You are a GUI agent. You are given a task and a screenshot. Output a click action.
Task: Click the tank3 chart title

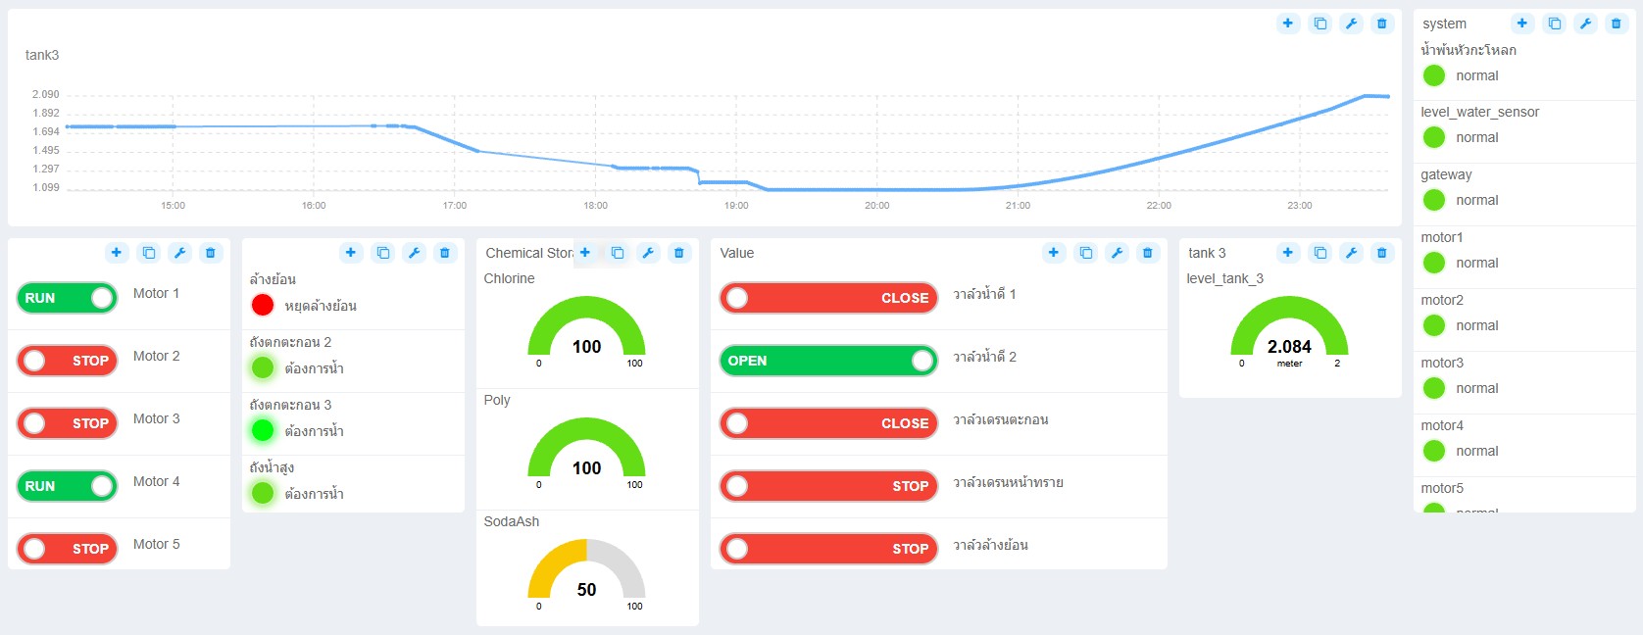click(x=42, y=55)
